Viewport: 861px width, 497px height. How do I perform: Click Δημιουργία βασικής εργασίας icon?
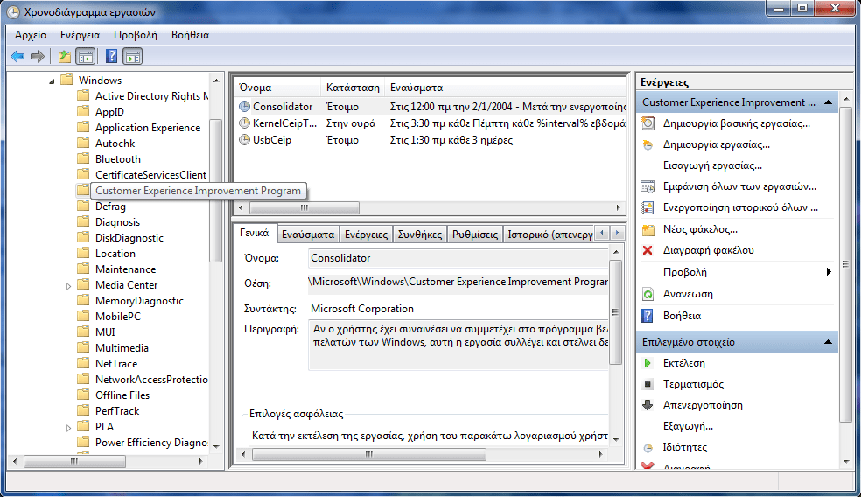tap(647, 123)
